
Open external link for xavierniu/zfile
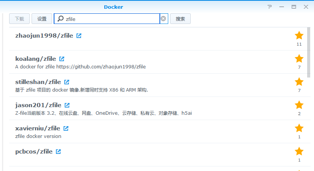coord(66,128)
